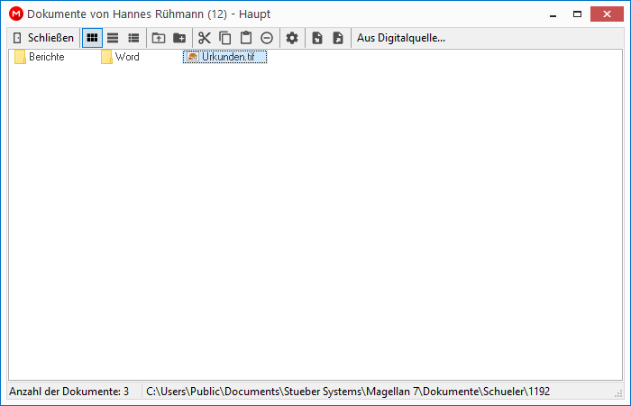Switch to large icons view
Image resolution: width=631 pixels, height=406 pixels.
coord(92,38)
